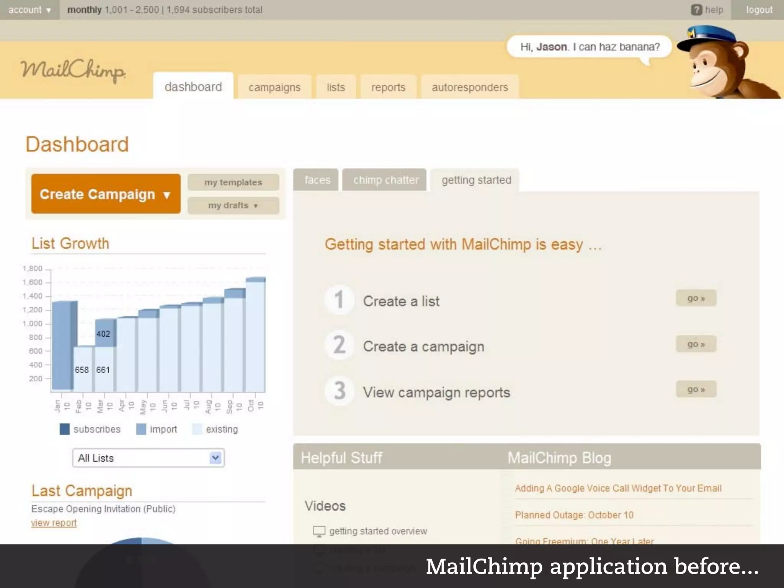The image size is (784, 588).
Task: Click go next to View campaign reports
Action: pyautogui.click(x=696, y=389)
